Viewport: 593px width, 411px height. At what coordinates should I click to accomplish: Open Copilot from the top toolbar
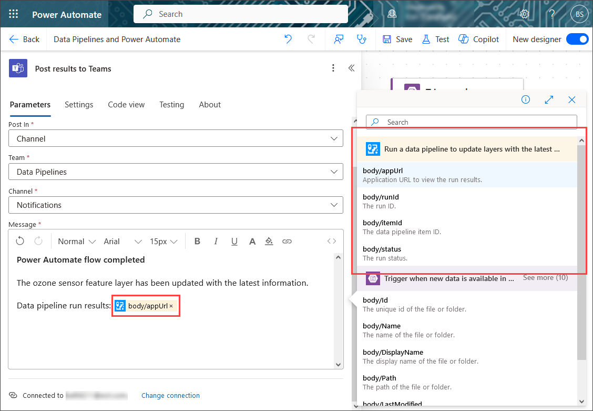coord(478,39)
